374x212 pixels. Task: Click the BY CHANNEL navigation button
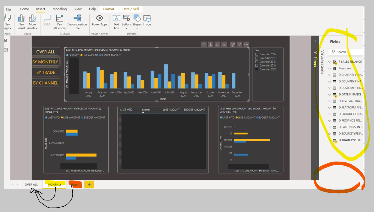tap(46, 83)
